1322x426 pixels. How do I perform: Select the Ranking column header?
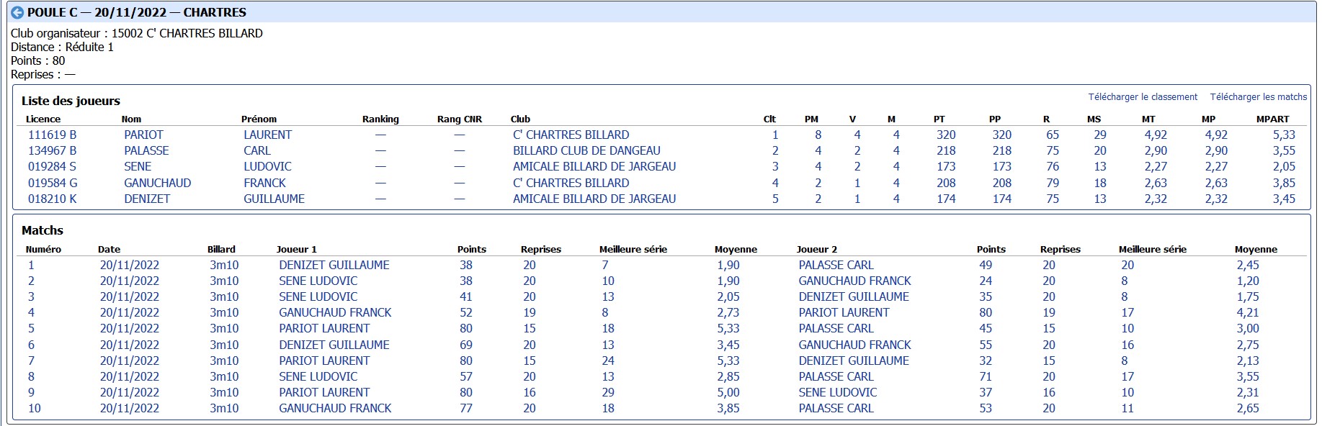coord(380,119)
